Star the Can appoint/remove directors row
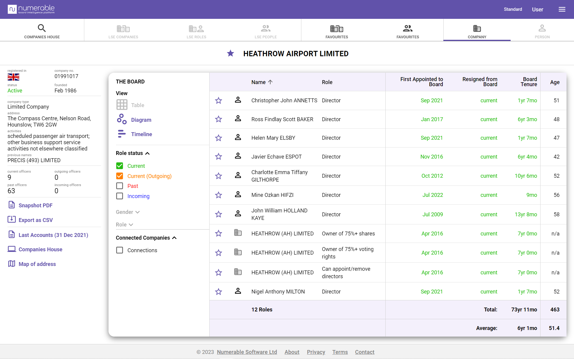 (219, 273)
